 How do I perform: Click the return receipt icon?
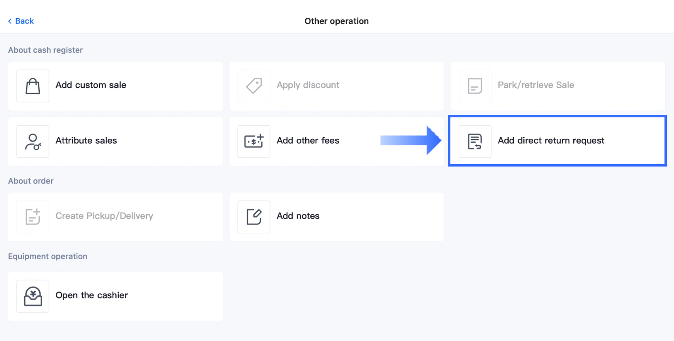tap(475, 142)
